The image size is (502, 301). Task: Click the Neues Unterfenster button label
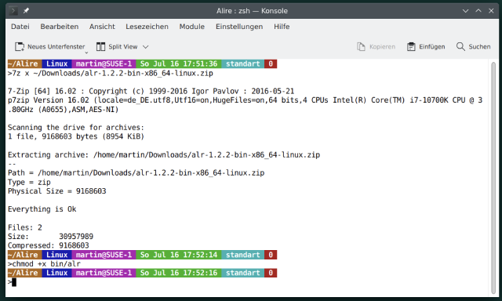coord(56,47)
